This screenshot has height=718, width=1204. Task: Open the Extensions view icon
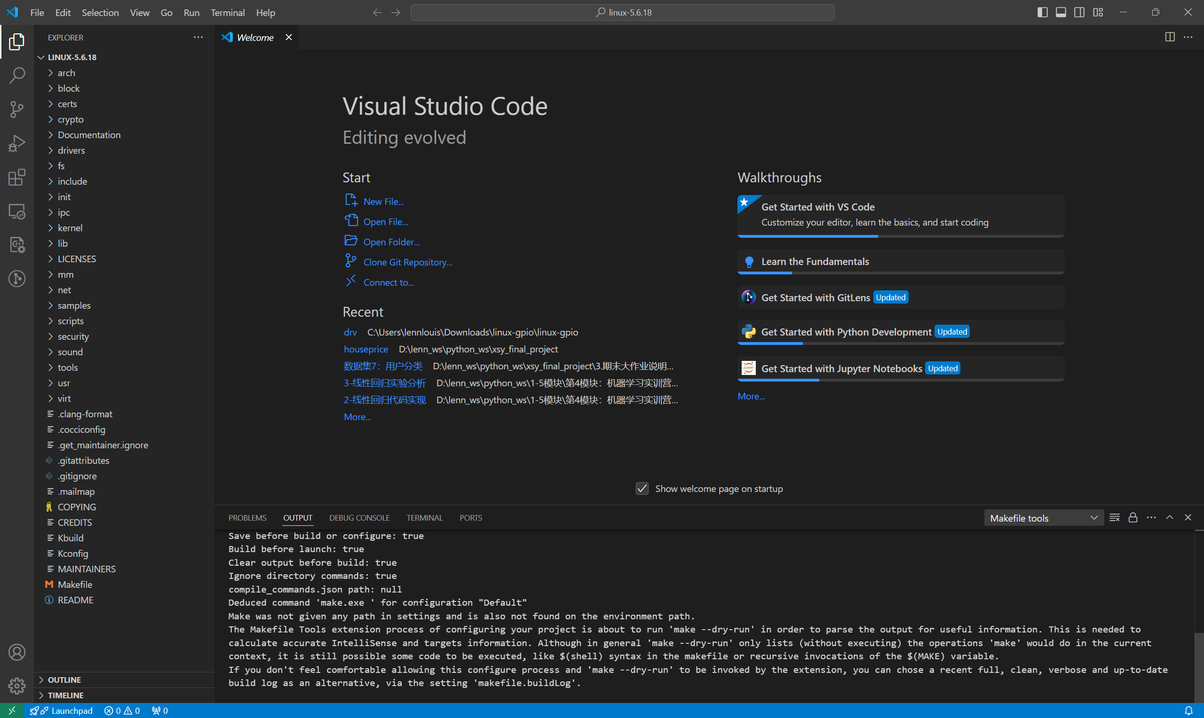point(17,177)
